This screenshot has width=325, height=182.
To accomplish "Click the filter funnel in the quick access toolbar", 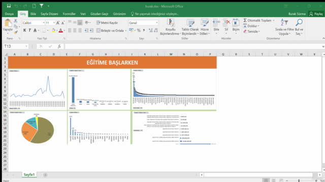I will 42,6.
